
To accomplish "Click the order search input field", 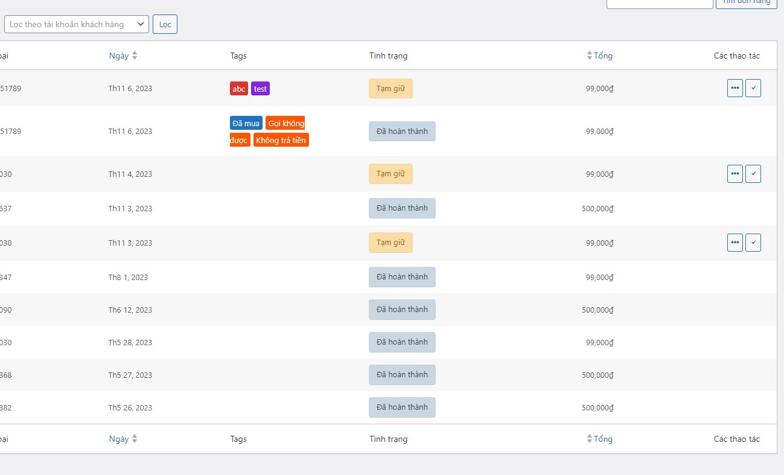I will [x=660, y=2].
